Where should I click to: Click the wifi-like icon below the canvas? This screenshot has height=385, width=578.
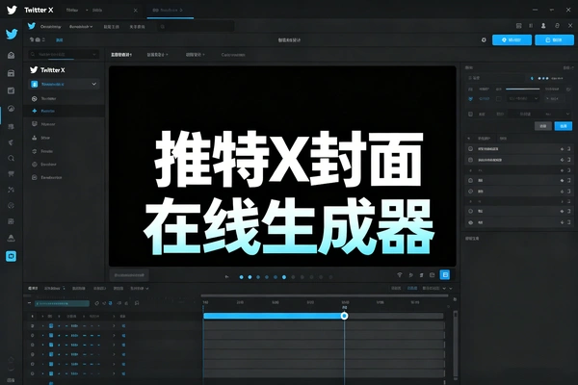tap(400, 275)
